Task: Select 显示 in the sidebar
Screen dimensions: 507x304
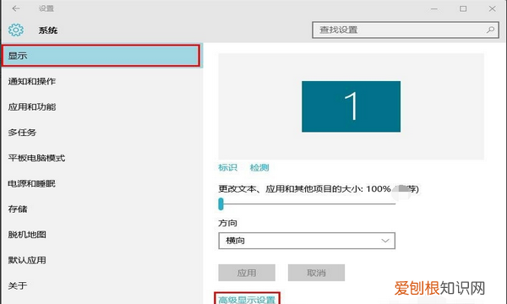Action: point(101,56)
